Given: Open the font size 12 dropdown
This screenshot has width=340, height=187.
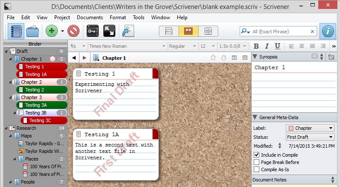Looking at the screenshot, I should point(207,46).
